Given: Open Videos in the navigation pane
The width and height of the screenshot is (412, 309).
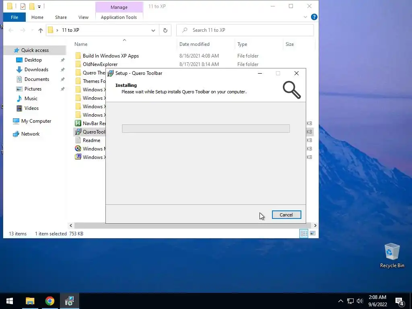Looking at the screenshot, I should tap(31, 108).
